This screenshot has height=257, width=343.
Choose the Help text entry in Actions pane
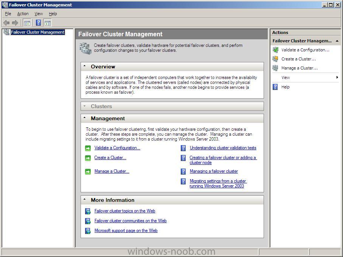point(285,87)
